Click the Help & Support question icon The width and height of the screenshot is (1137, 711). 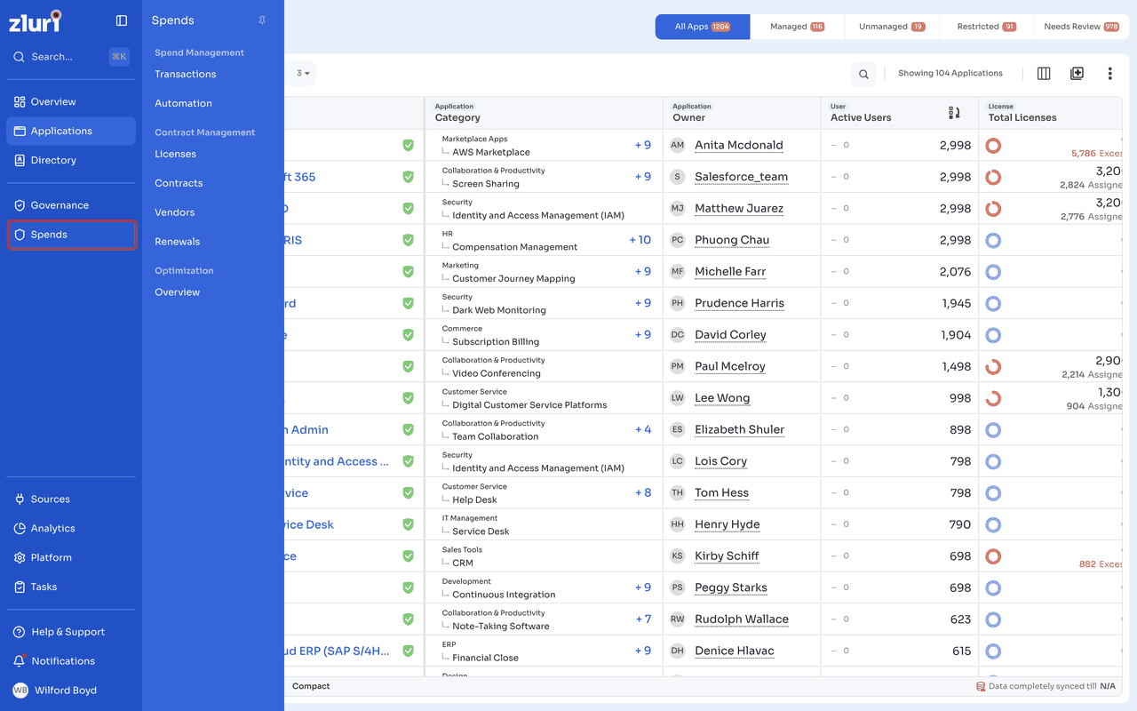point(20,632)
